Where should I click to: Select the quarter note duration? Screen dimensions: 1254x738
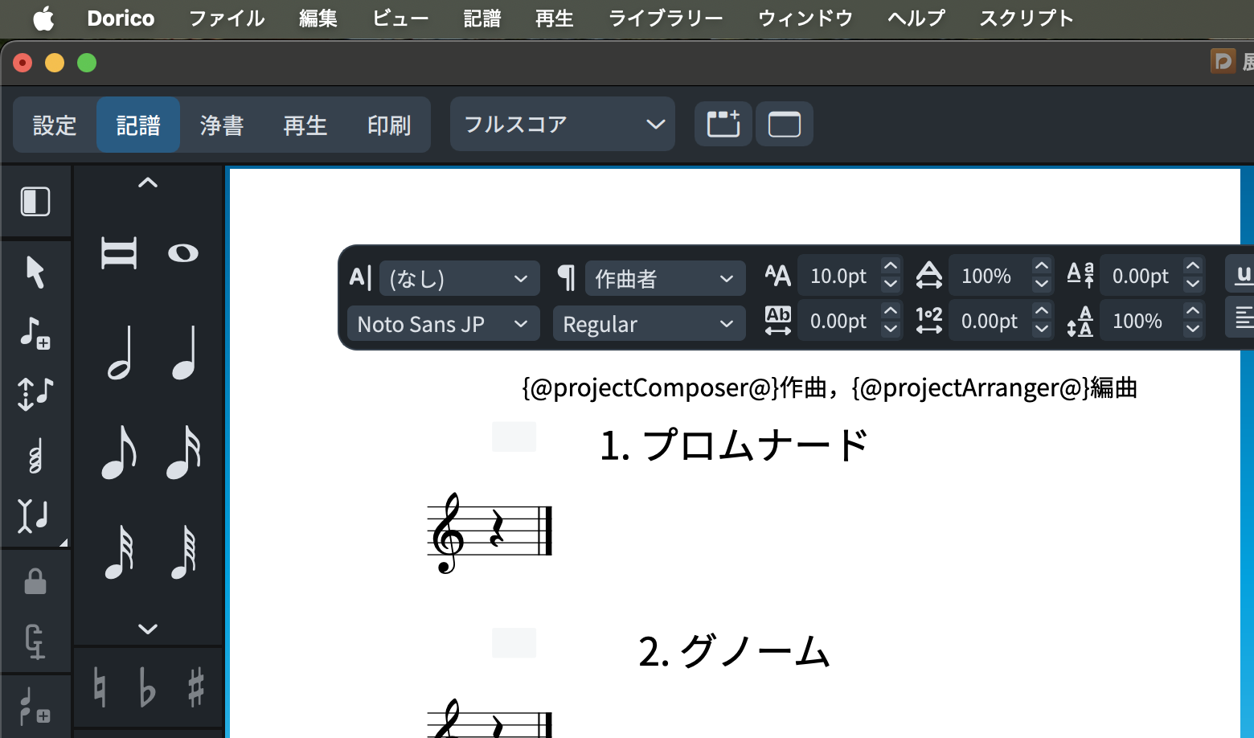[x=184, y=352]
